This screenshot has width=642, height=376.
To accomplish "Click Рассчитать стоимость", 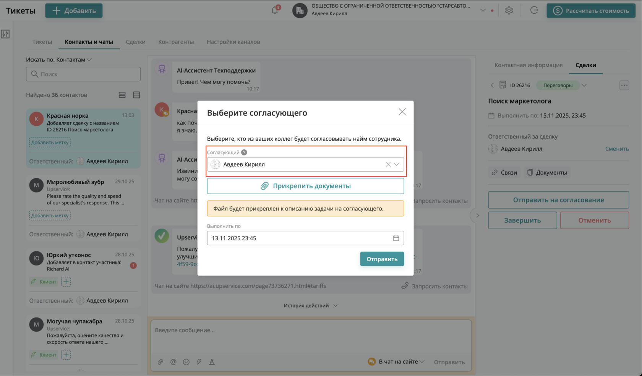I will [x=591, y=11].
